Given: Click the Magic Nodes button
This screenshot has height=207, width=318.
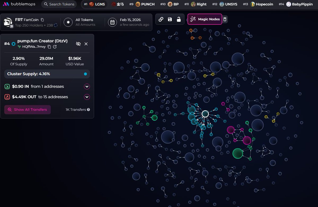Looking at the screenshot, I should [x=205, y=19].
